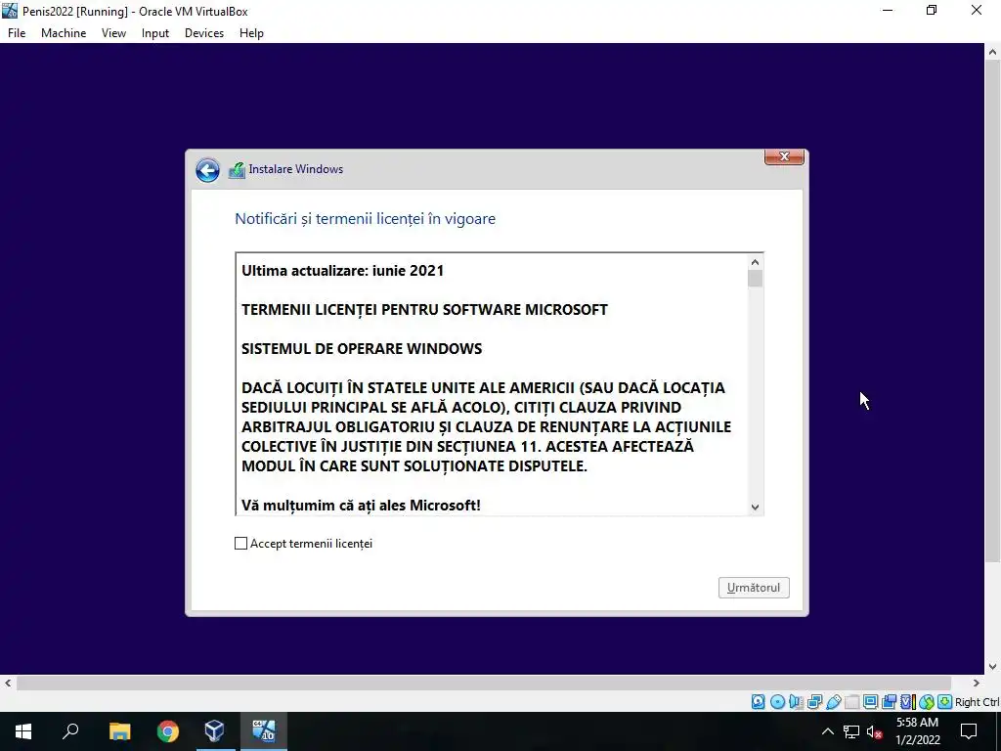Open VirtualBox Manager from taskbar
This screenshot has height=751, width=1001.
coord(214,731)
